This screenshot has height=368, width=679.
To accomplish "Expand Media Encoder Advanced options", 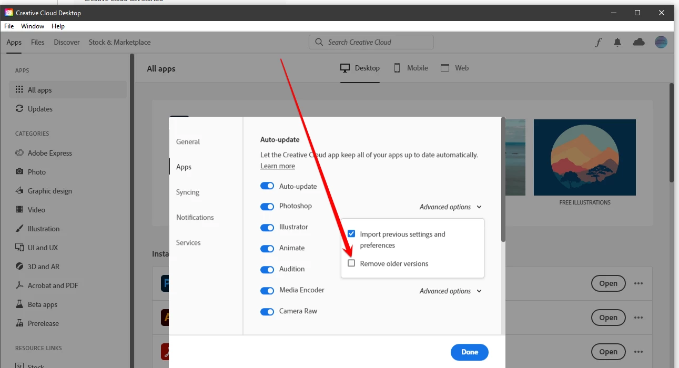I will pyautogui.click(x=450, y=291).
